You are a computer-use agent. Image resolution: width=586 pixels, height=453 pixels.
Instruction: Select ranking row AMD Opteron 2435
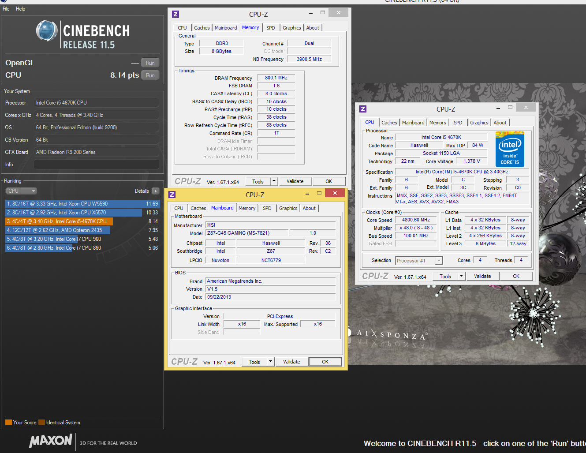(x=82, y=230)
